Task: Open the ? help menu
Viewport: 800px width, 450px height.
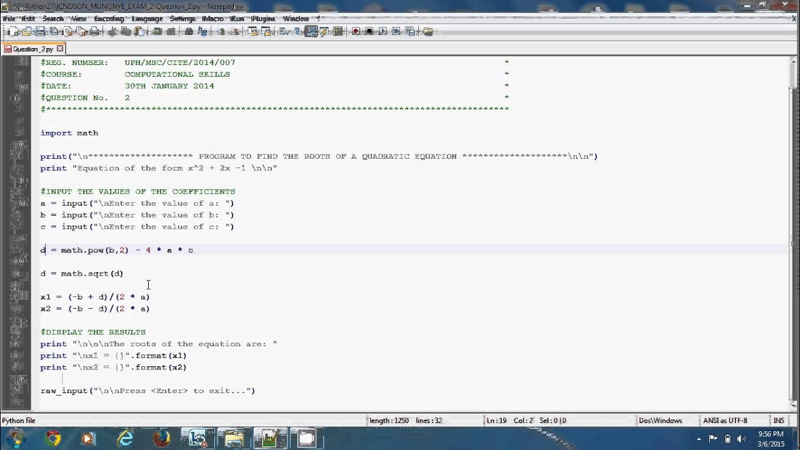Action: [318, 19]
